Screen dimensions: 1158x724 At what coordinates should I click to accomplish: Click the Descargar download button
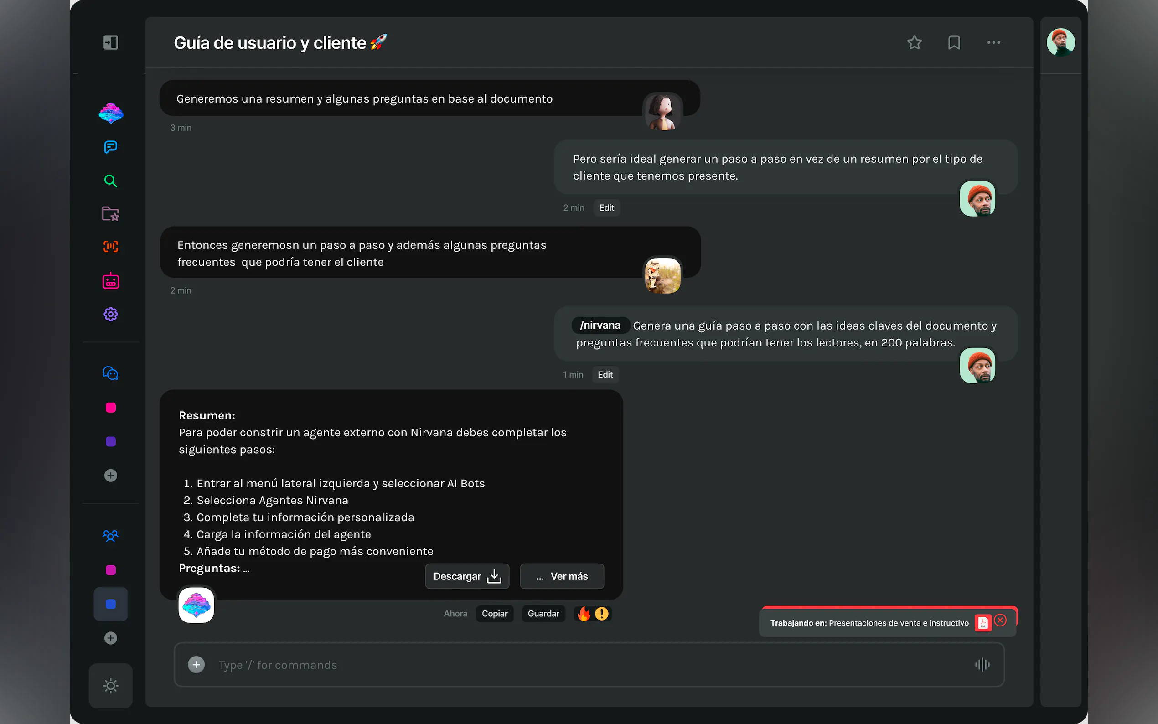coord(467,576)
